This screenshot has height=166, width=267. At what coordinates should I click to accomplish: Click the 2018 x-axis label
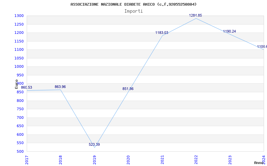60,160
